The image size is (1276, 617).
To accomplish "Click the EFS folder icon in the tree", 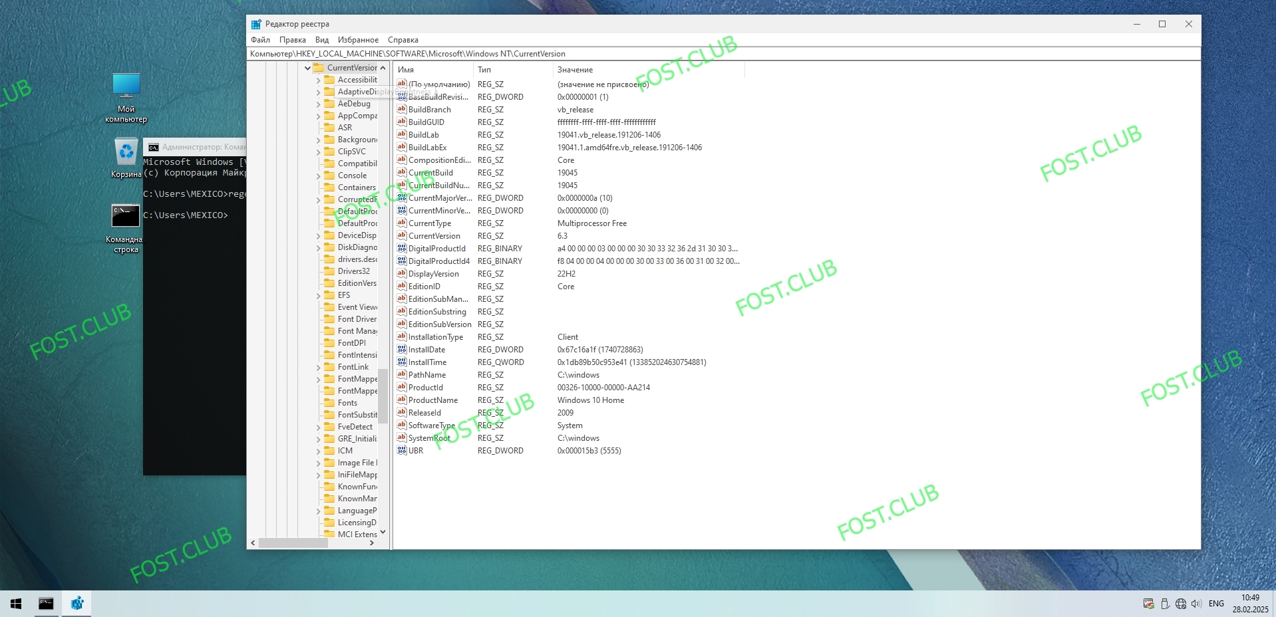I will 329,295.
